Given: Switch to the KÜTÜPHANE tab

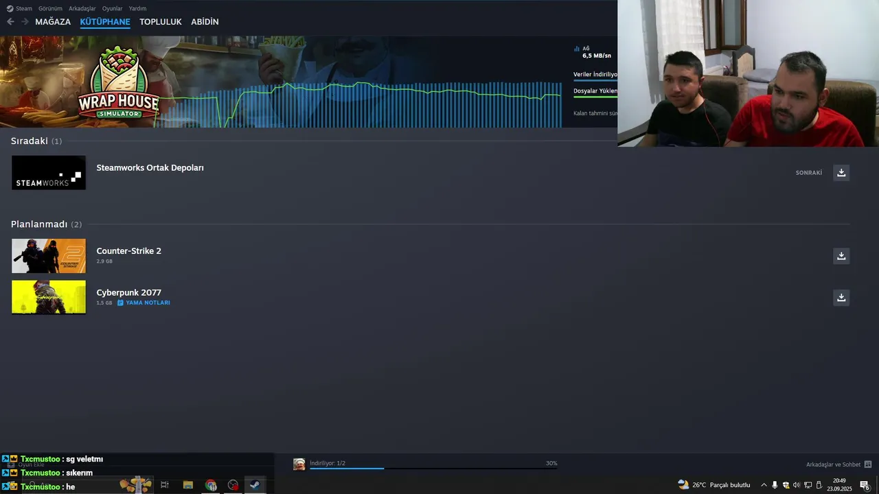Looking at the screenshot, I should (105, 22).
